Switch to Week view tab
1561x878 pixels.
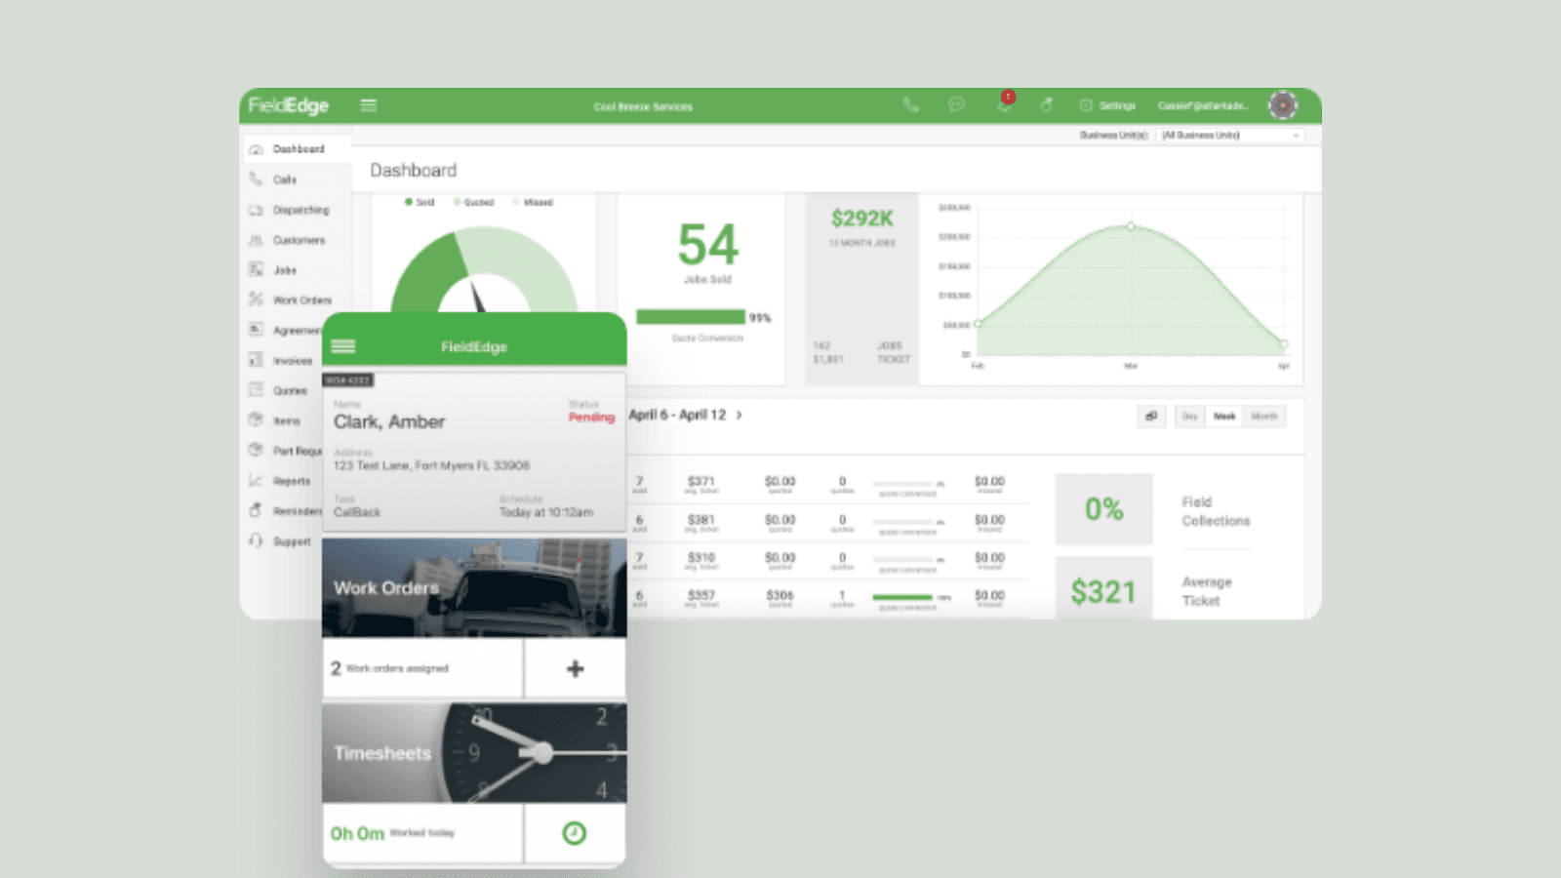point(1224,417)
